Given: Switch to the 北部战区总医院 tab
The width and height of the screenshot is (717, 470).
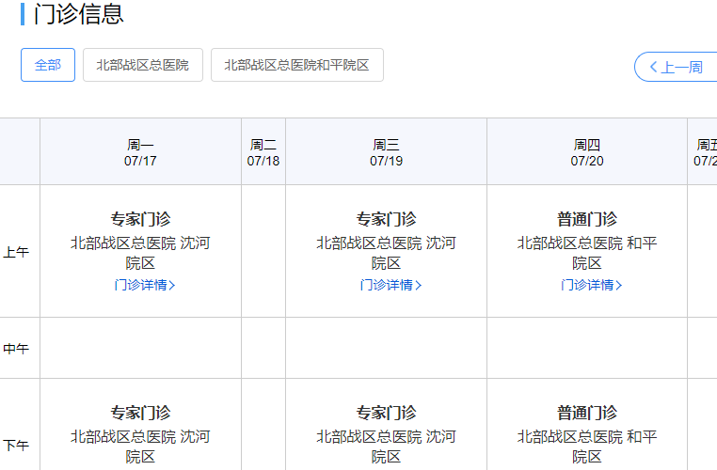Looking at the screenshot, I should (x=142, y=65).
